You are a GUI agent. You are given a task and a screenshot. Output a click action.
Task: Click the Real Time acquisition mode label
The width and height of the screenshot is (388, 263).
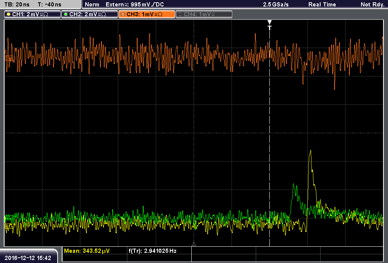pyautogui.click(x=322, y=5)
